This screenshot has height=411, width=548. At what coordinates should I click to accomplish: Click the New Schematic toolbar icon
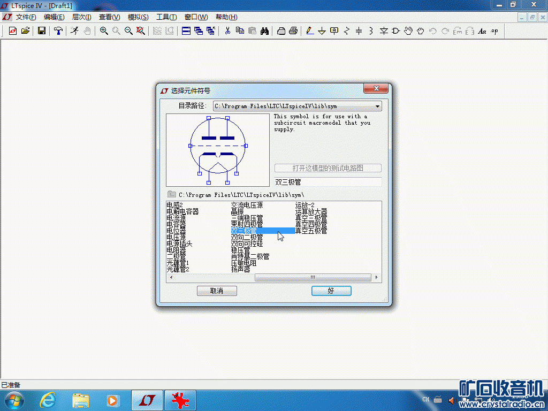pos(13,31)
